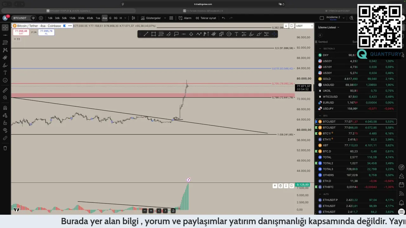Click the Alarm button
Screen dimensions: 406x228
pos(185,18)
